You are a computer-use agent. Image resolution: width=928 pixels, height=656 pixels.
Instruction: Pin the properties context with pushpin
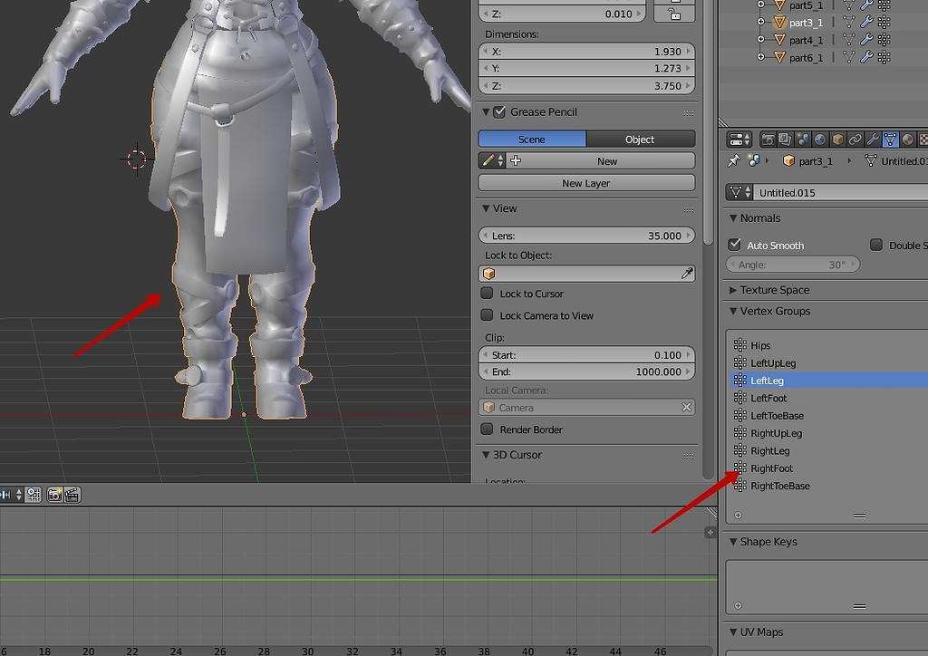pyautogui.click(x=734, y=160)
